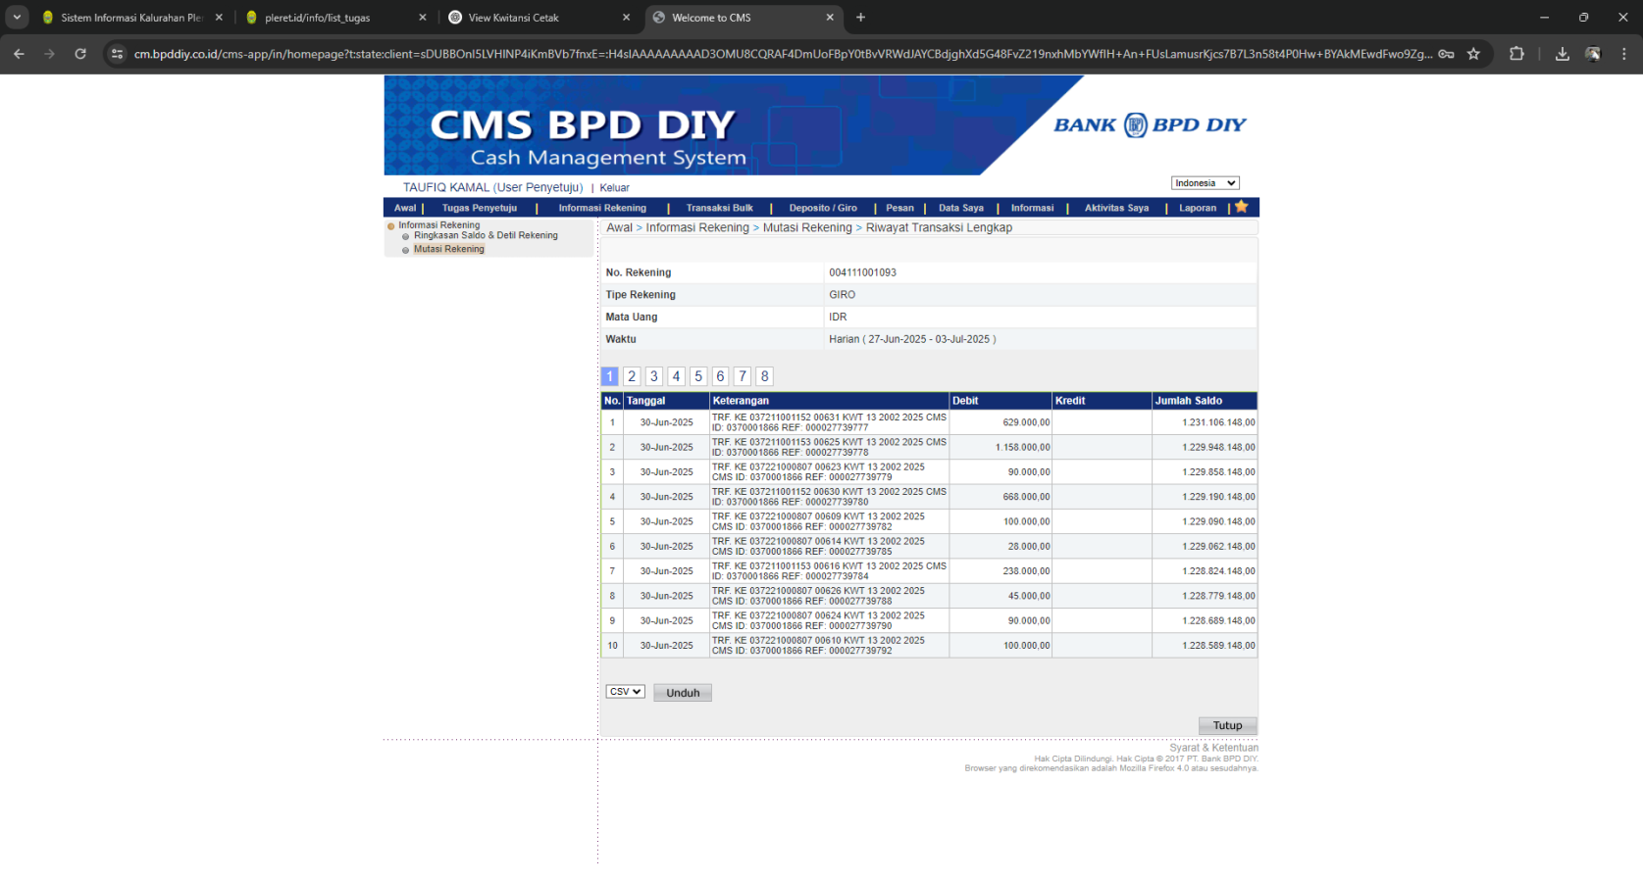Open the Transaksi Bulk menu
The height and width of the screenshot is (882, 1643).
pos(720,208)
